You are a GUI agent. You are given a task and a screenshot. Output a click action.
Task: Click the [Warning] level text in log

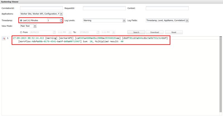[51, 38]
